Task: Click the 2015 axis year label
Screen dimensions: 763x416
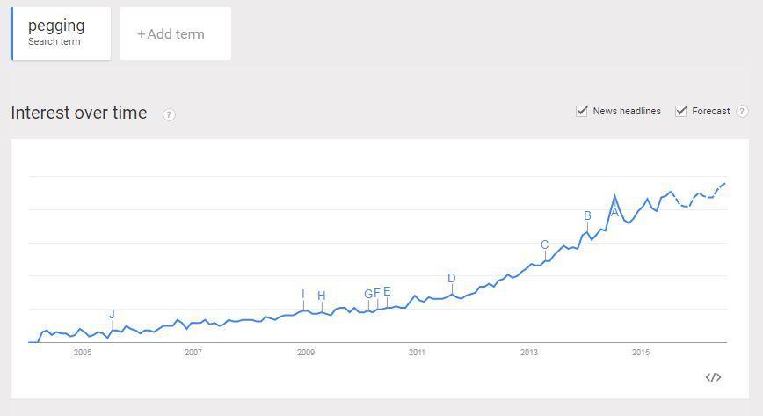Action: [x=641, y=353]
